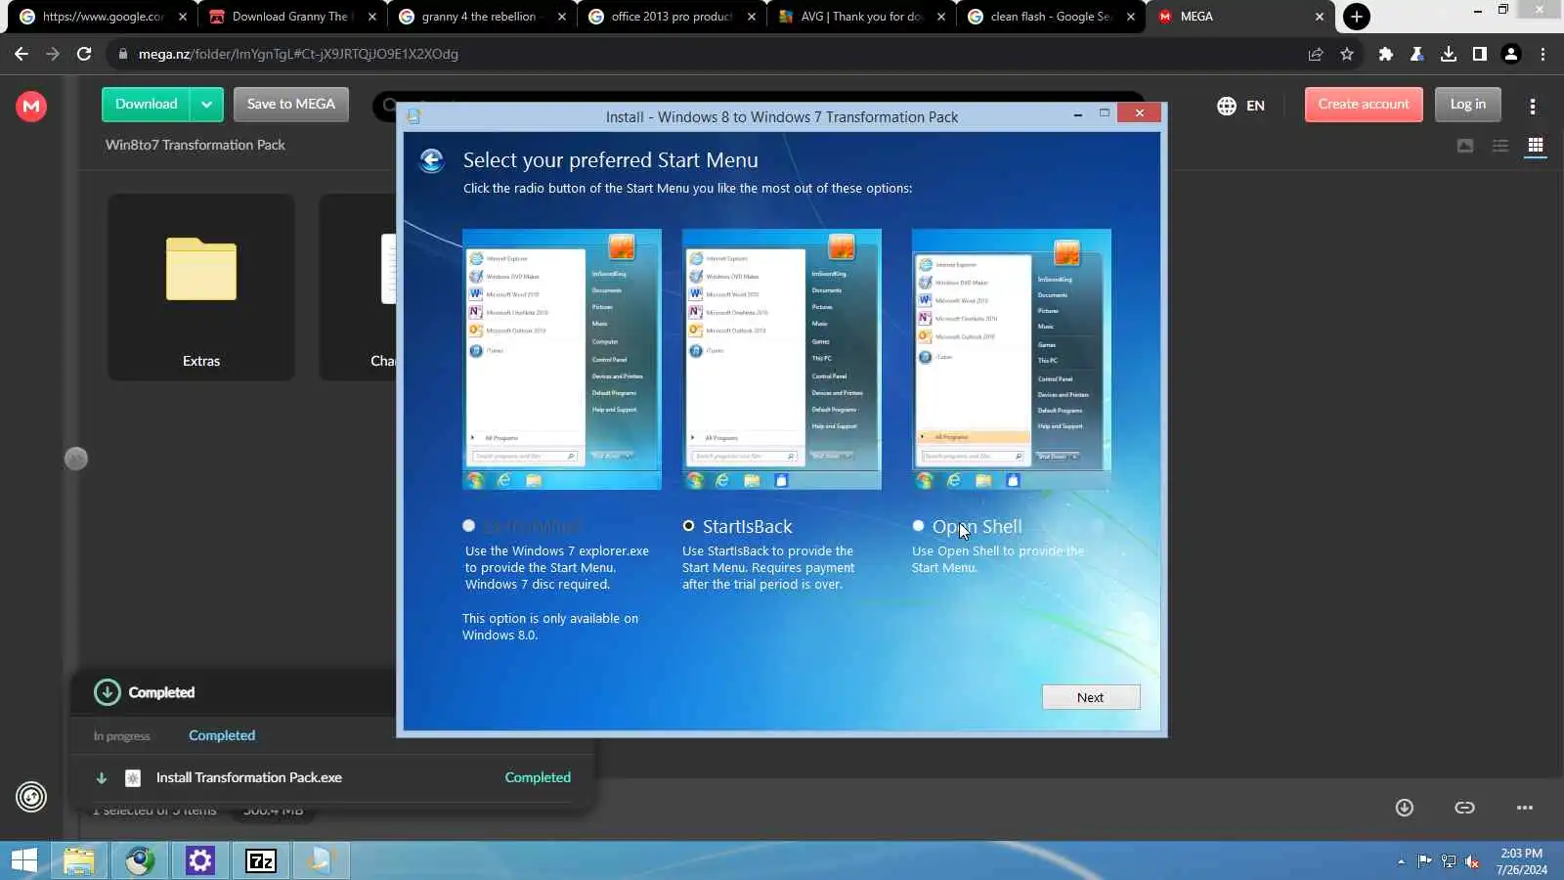Reload the MEGA page
This screenshot has width=1564, height=880.
pos(84,54)
